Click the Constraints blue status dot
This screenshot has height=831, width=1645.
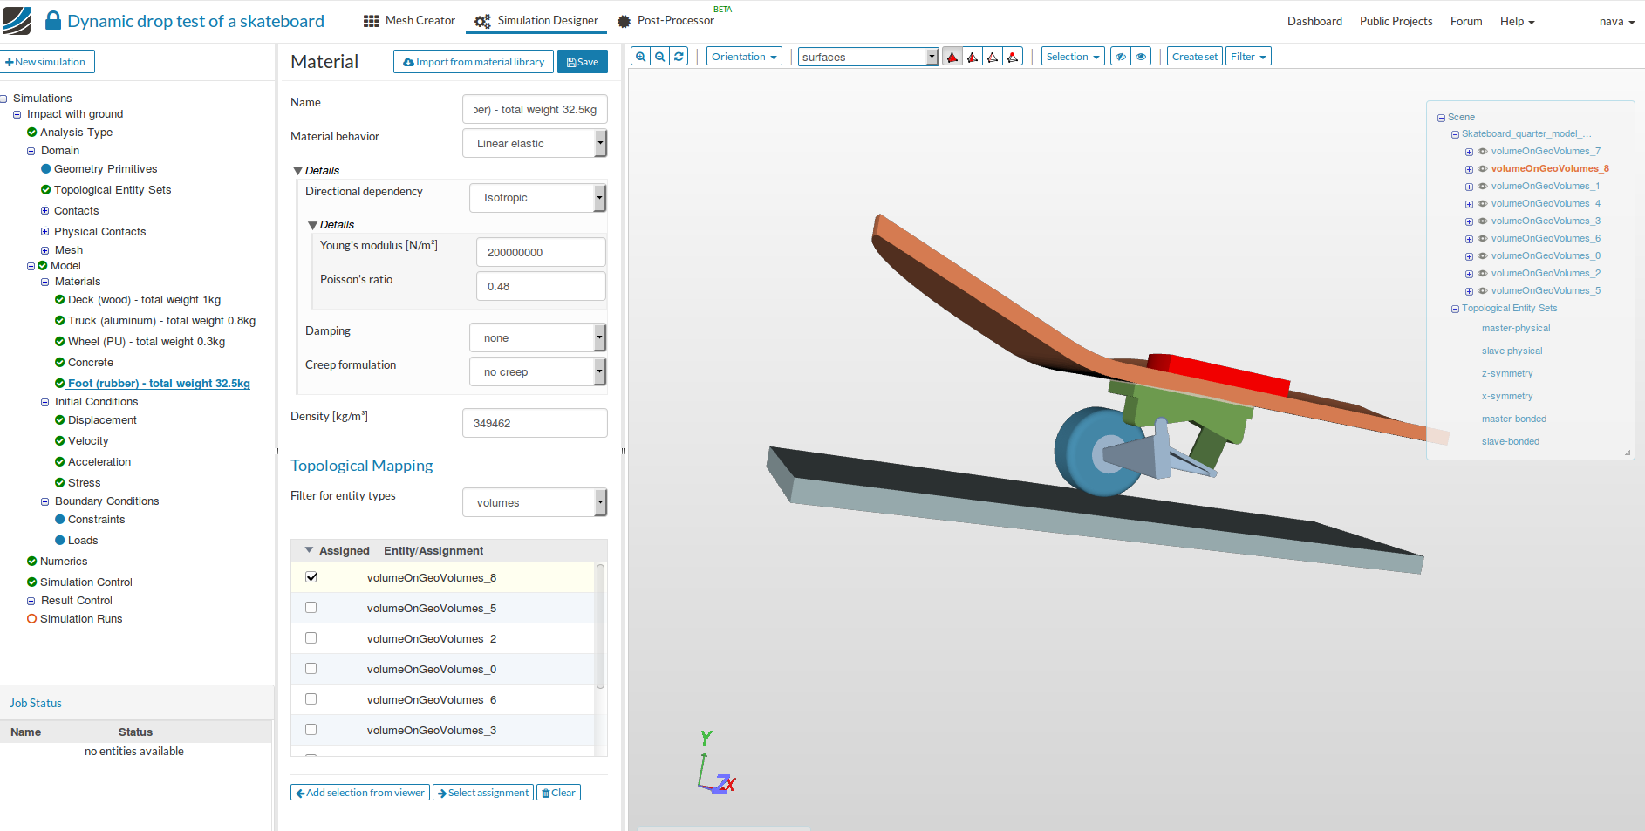tap(60, 520)
